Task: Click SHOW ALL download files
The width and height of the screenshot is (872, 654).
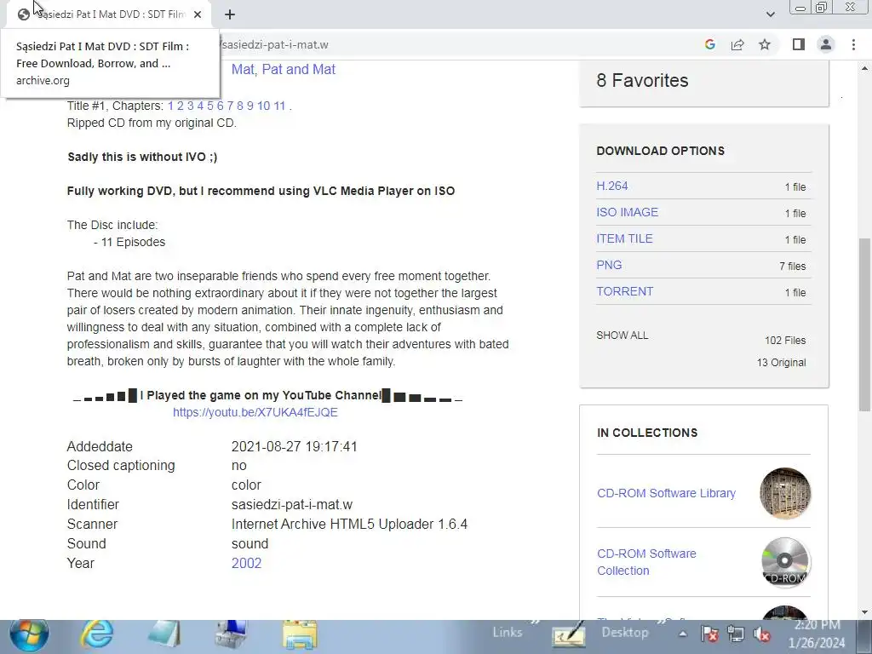Action: pos(622,336)
